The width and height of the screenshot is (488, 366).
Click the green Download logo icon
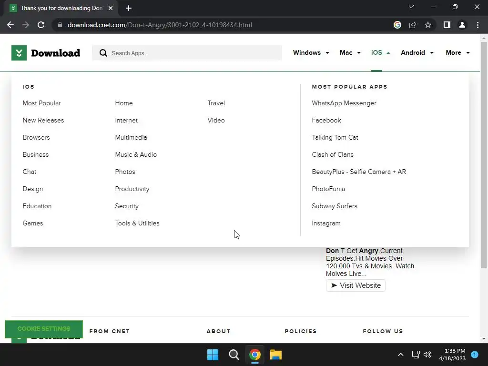click(19, 53)
